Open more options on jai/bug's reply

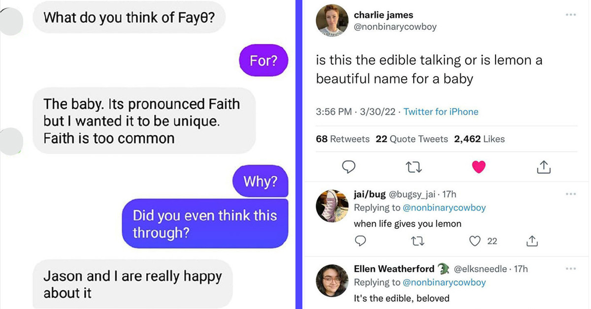pos(571,194)
